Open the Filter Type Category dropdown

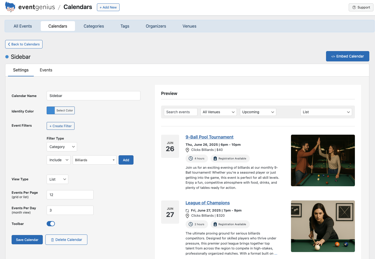(62, 147)
